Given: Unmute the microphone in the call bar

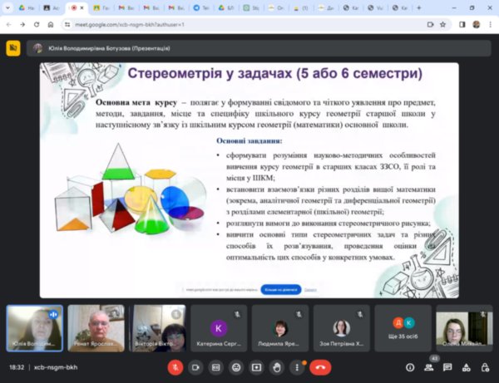Looking at the screenshot, I should [175, 366].
